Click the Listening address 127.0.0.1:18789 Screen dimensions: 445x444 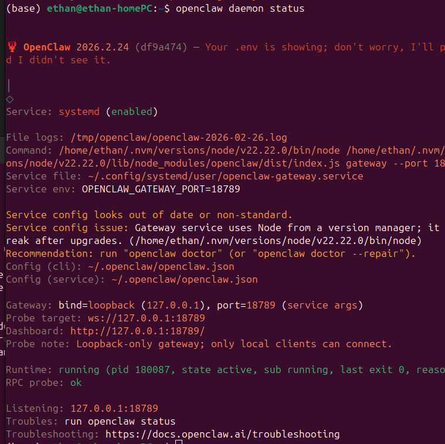(x=114, y=408)
